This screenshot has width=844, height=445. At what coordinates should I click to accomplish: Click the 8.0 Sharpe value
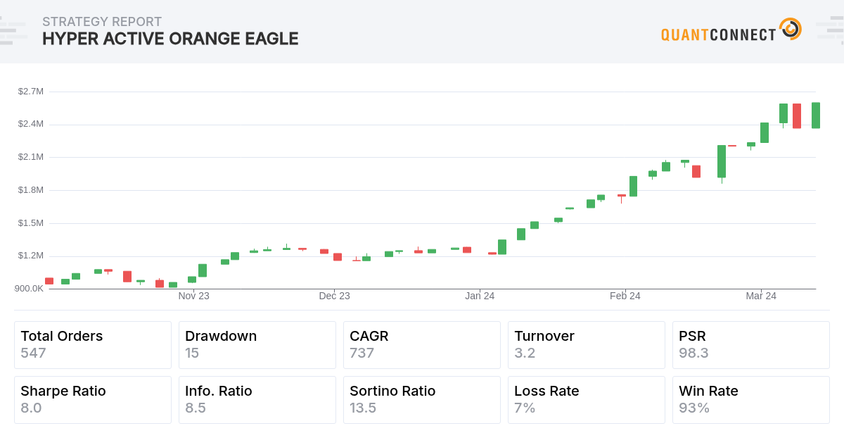31,408
